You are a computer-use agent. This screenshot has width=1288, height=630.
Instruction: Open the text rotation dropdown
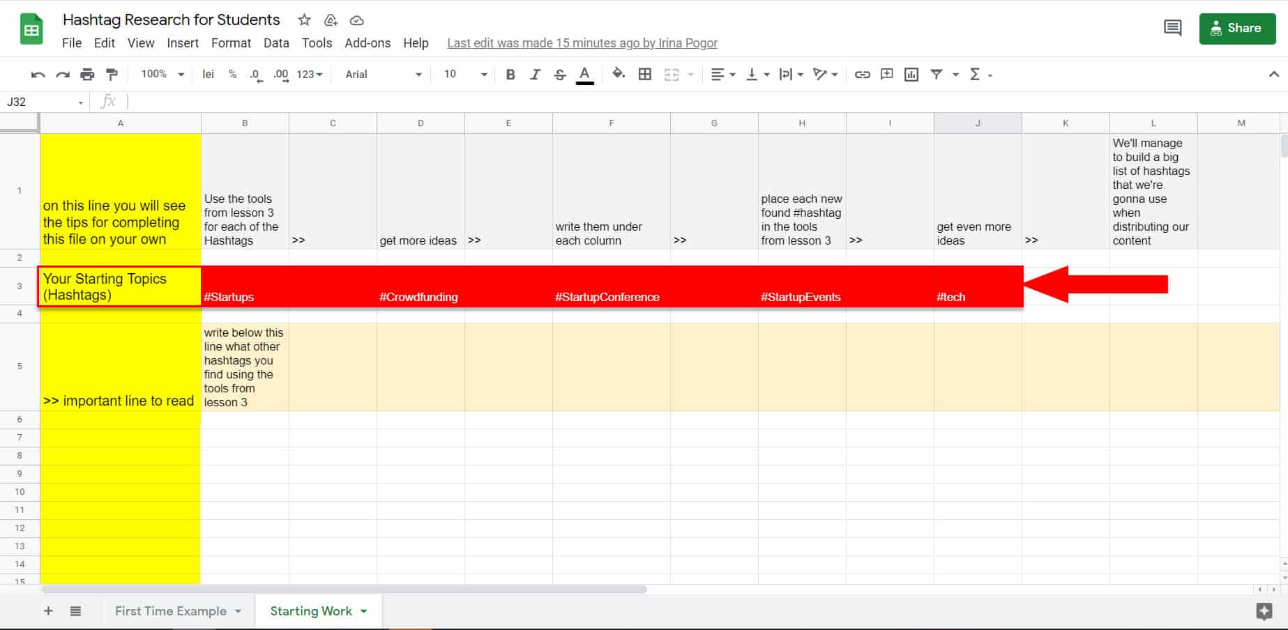825,75
